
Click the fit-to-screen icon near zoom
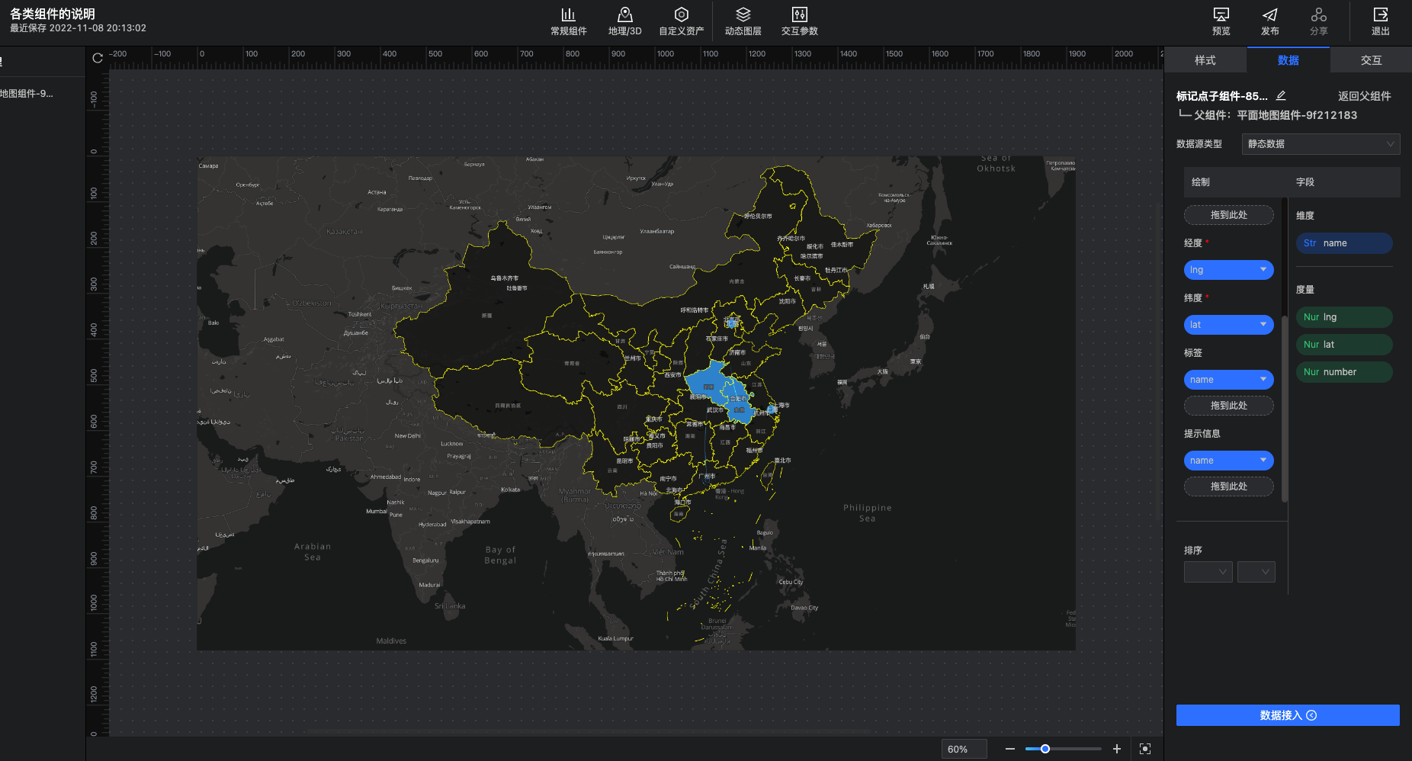point(1144,749)
